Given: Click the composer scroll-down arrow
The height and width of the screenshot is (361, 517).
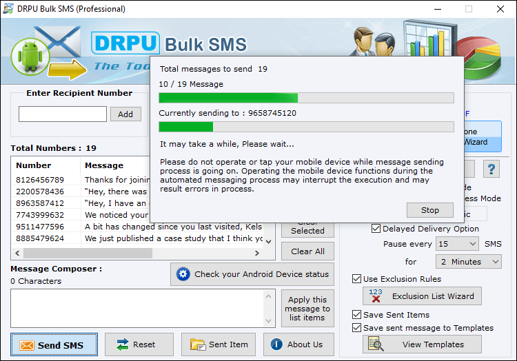Looking at the screenshot, I should pos(268,320).
